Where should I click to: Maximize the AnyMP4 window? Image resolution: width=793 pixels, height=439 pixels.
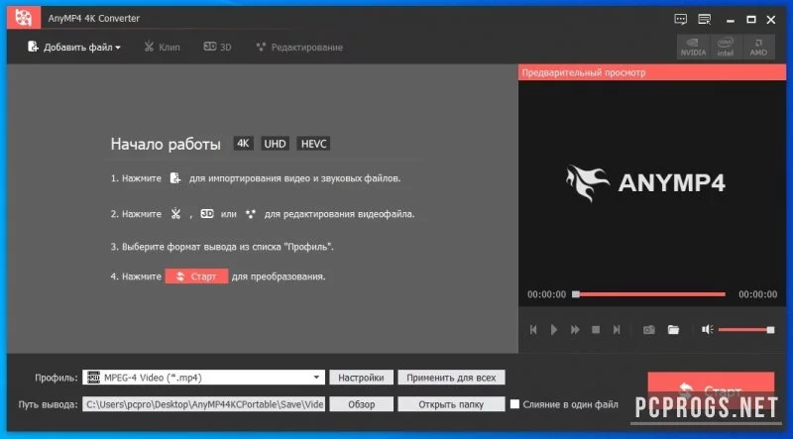pos(751,20)
